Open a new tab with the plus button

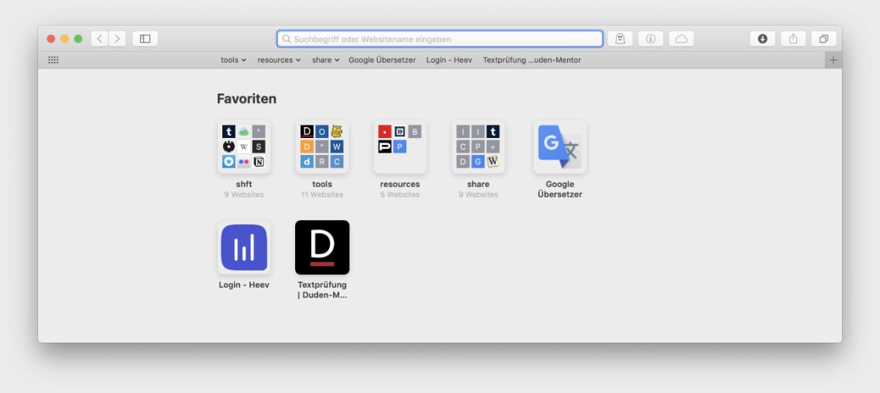click(834, 60)
